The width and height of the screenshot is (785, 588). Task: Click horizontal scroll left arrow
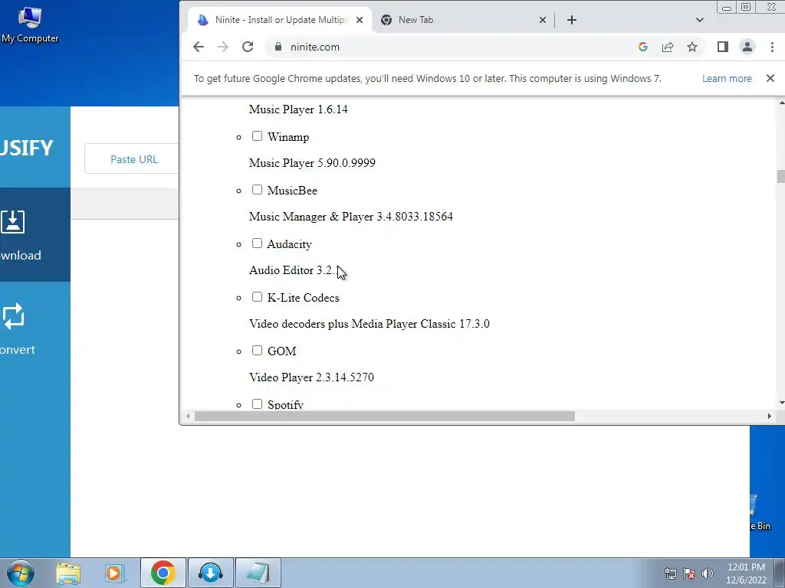(x=188, y=416)
